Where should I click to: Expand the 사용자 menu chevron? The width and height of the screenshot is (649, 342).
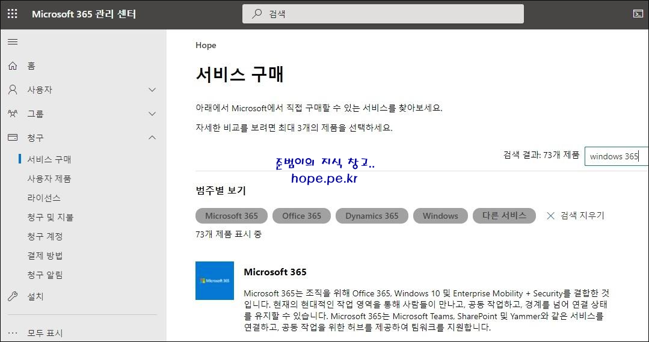click(152, 90)
